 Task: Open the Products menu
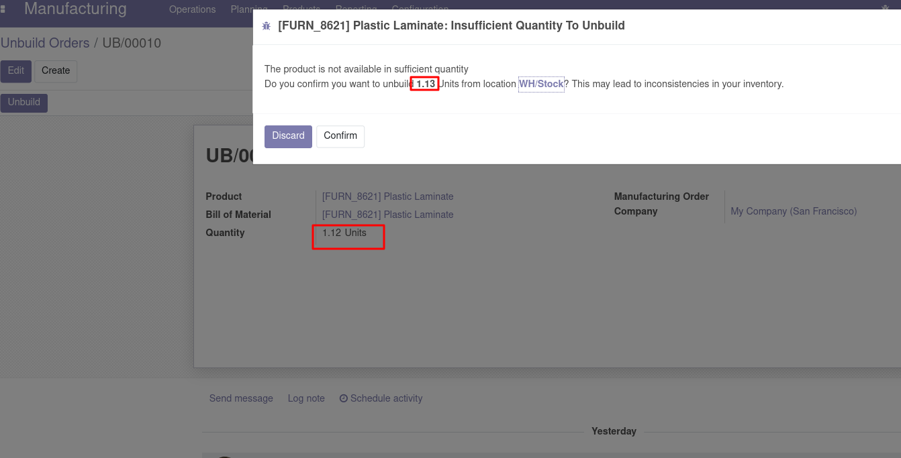coord(301,9)
